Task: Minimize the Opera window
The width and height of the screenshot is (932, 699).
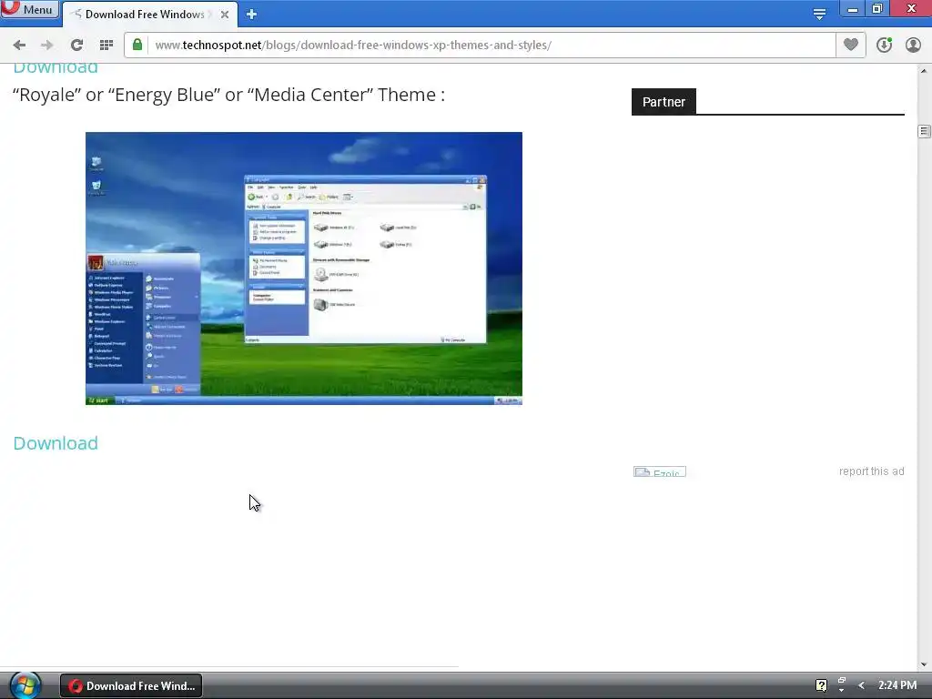Action: [x=852, y=9]
